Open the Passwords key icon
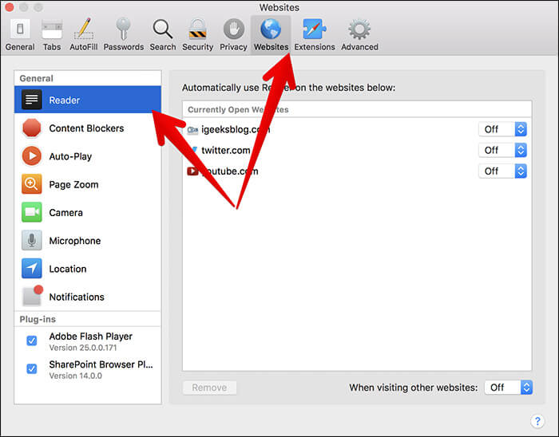 [x=123, y=29]
